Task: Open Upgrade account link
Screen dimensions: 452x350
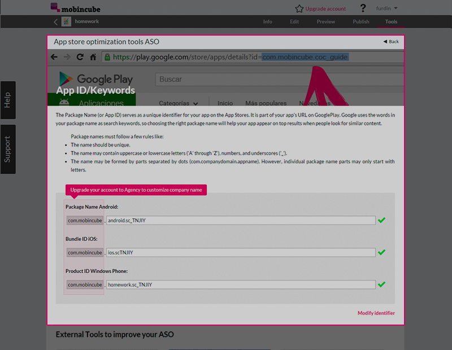Action: pyautogui.click(x=325, y=8)
